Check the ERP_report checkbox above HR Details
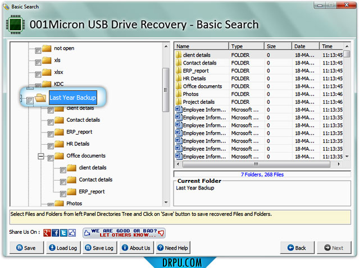 pos(51,134)
